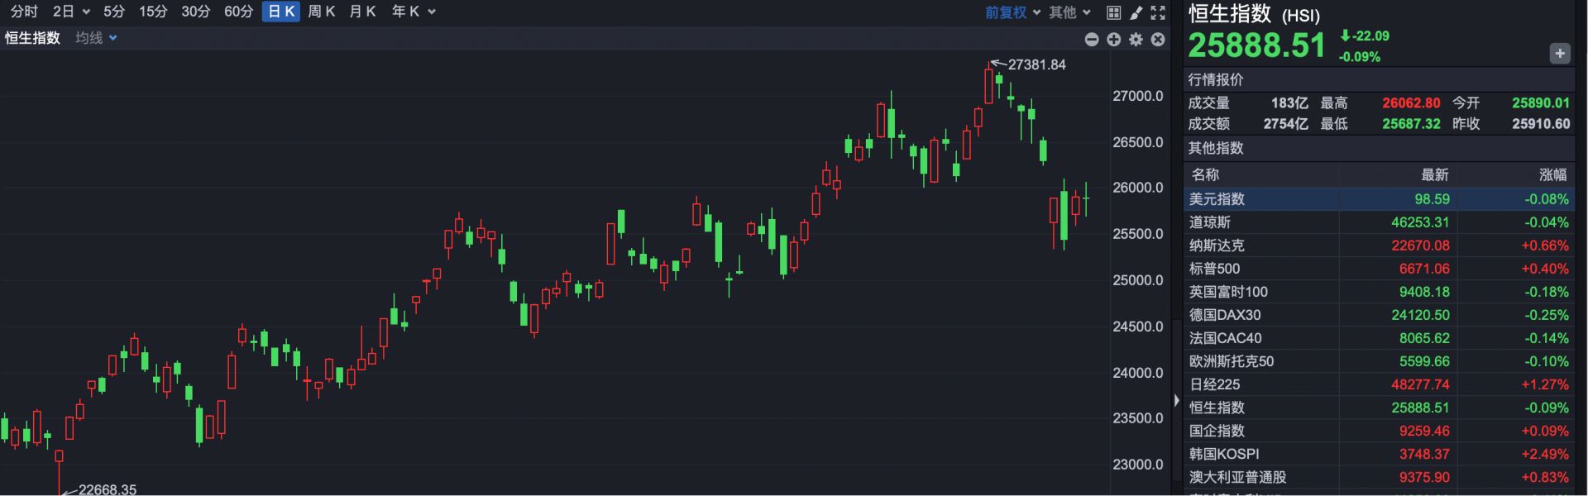Expand chart to fullscreen
The image size is (1588, 496).
point(1158,12)
